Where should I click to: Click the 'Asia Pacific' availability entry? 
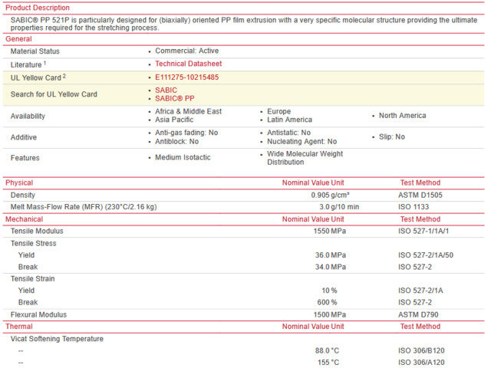tap(174, 120)
